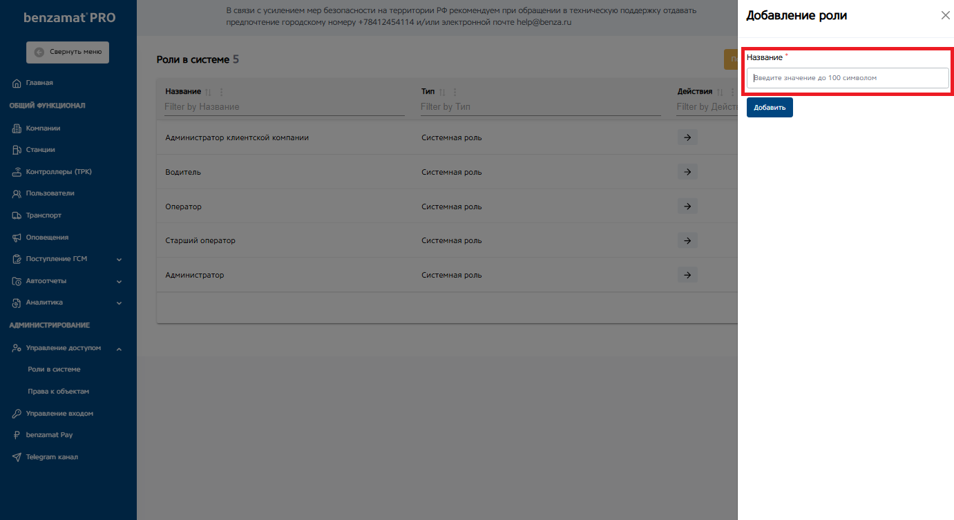Image resolution: width=954 pixels, height=520 pixels.
Task: Click the Главная home icon
Action: tap(17, 84)
